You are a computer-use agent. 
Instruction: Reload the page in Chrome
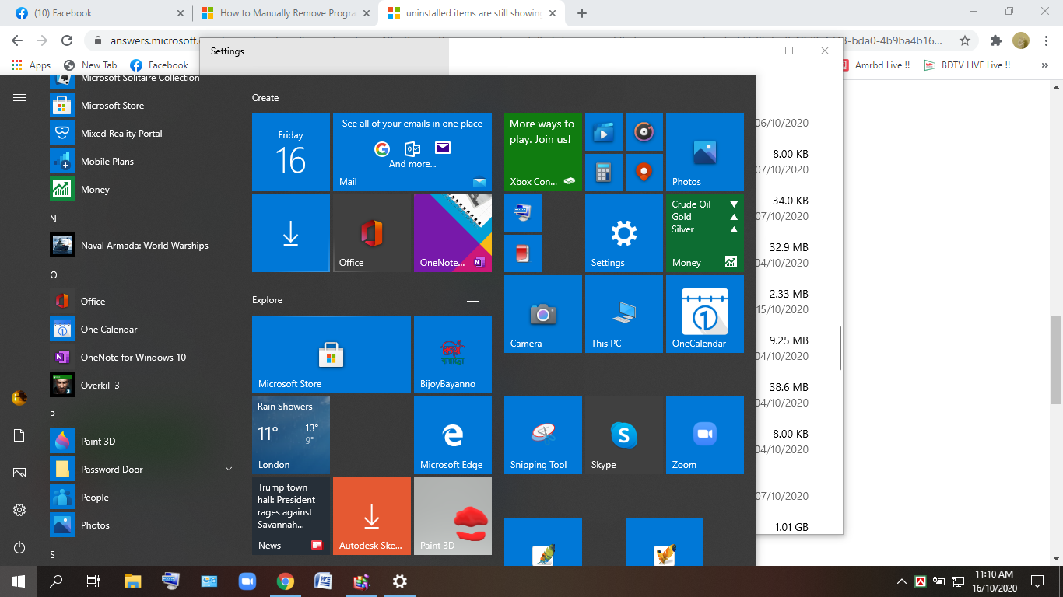[67, 40]
